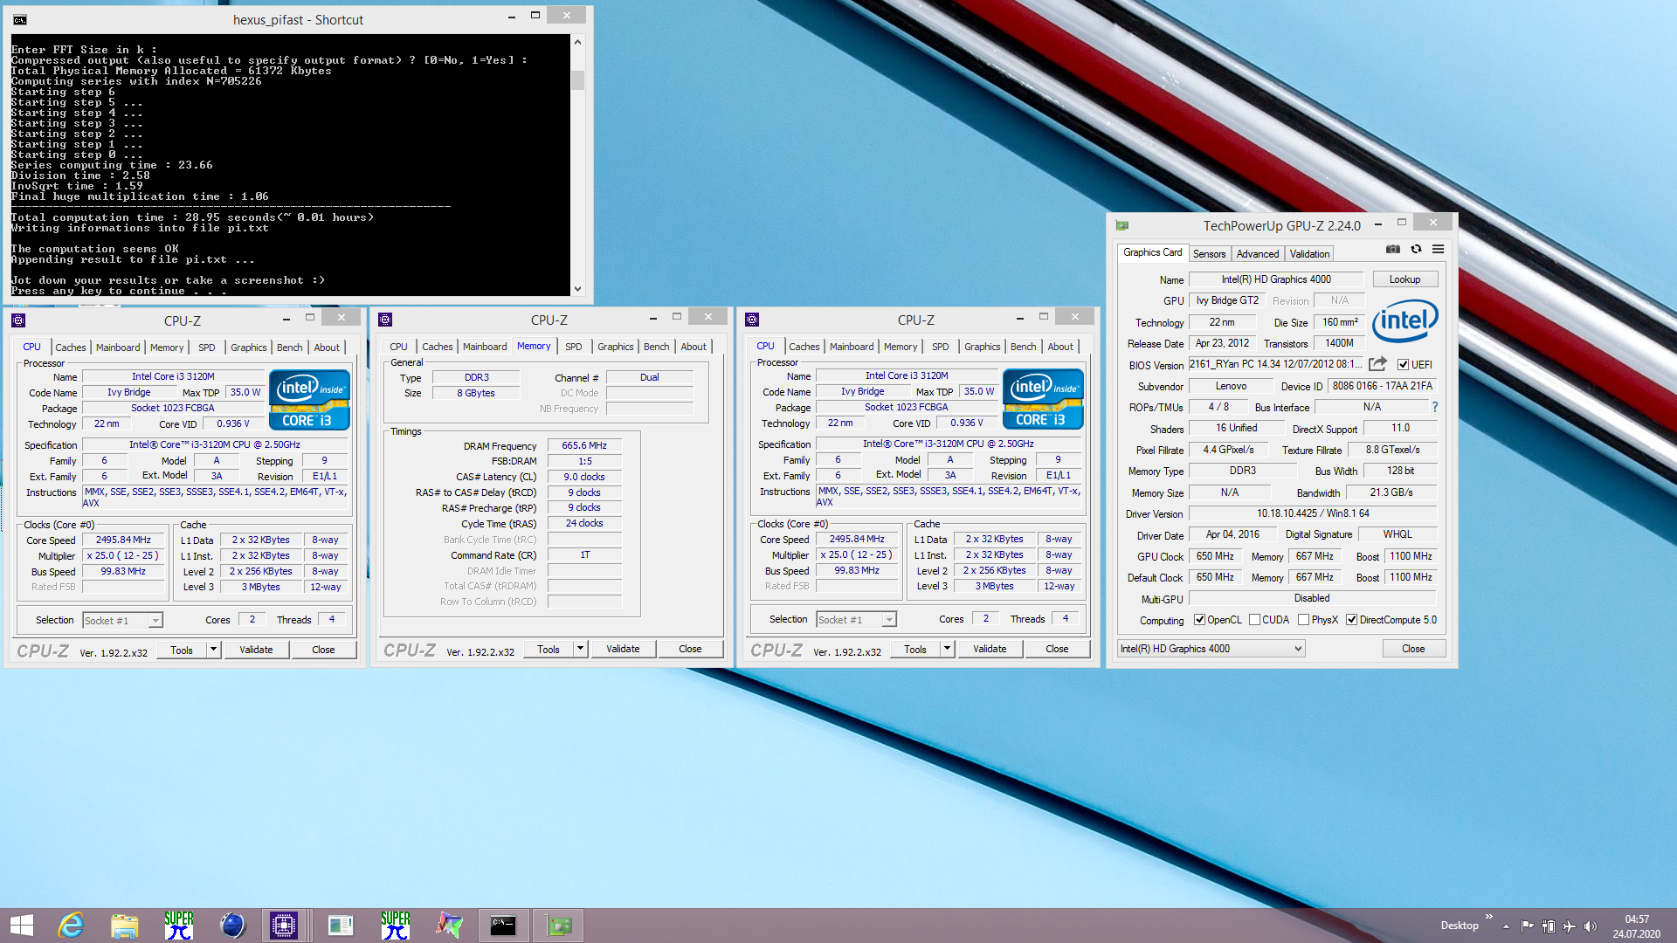Click the colorful triangle icon in the taskbar
Screen dimensions: 1677x943
(x=450, y=926)
